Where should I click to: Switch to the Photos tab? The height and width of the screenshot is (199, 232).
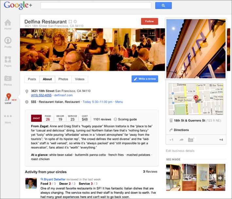63,79
